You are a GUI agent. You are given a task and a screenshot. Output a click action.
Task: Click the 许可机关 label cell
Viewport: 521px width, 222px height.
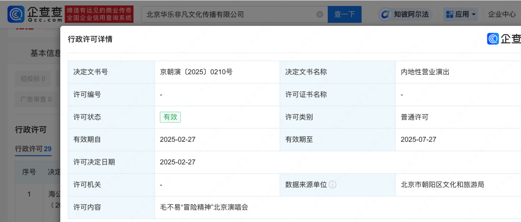tap(111, 185)
